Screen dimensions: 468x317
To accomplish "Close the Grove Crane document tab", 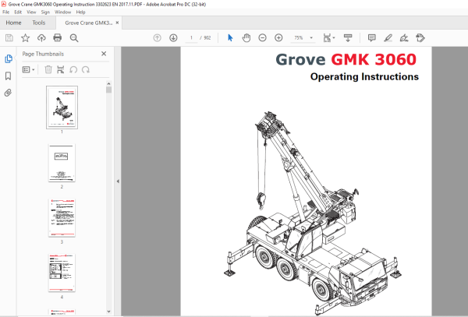I will (x=117, y=23).
